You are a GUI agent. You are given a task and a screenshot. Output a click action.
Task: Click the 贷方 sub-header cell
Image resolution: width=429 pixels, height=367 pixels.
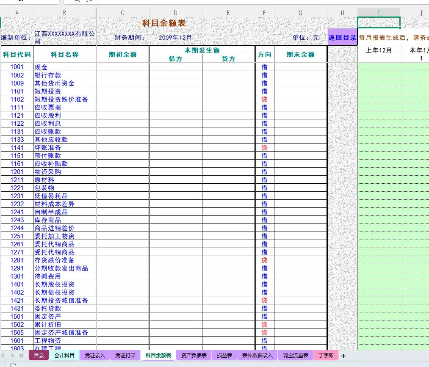[x=228, y=58]
